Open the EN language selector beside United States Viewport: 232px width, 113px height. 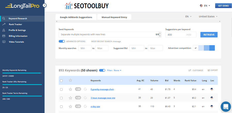point(188,17)
